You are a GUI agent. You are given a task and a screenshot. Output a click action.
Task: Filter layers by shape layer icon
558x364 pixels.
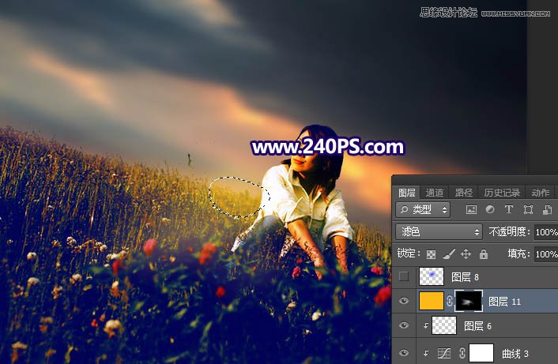(528, 210)
